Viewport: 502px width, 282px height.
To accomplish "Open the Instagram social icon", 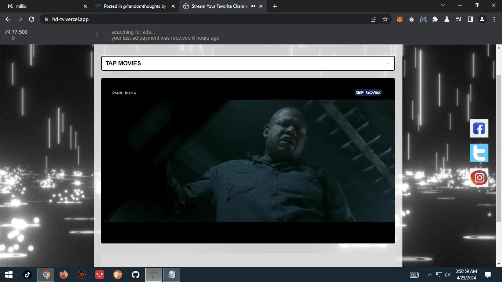I will (x=479, y=178).
